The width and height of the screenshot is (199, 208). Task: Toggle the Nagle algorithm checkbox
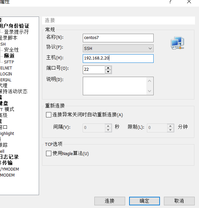pos(49,153)
